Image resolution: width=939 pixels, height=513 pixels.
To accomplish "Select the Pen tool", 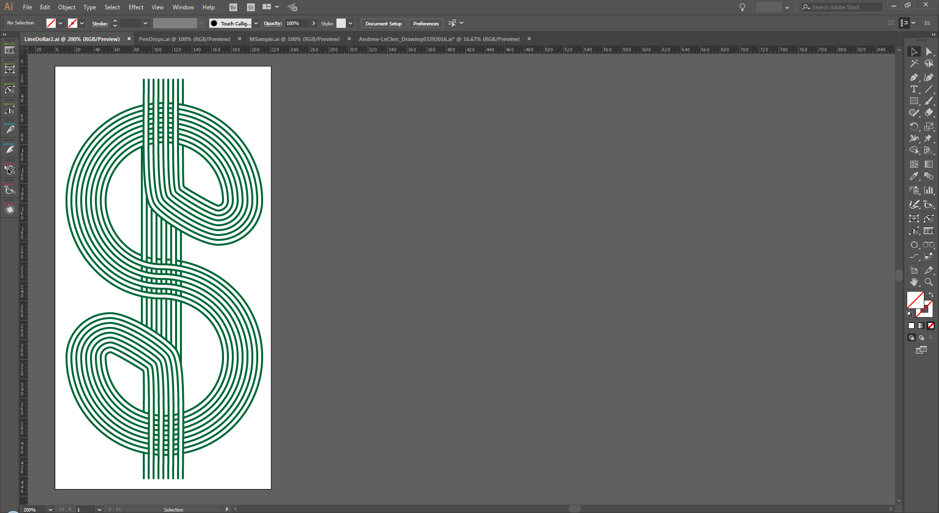I will (914, 77).
